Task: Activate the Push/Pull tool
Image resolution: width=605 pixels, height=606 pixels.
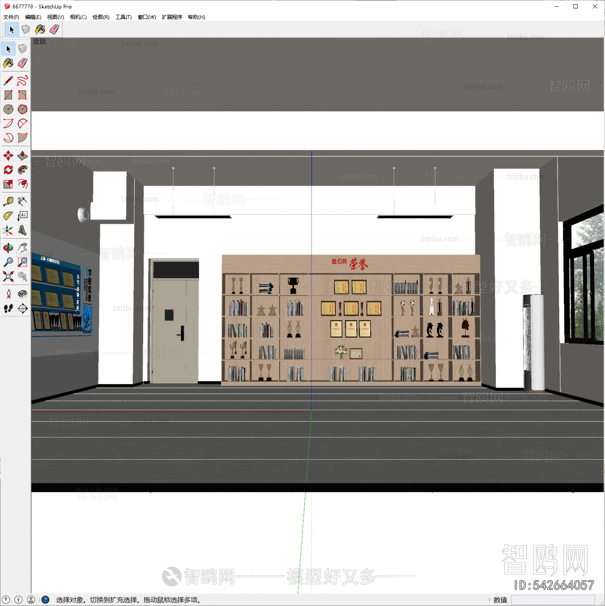Action: click(22, 155)
